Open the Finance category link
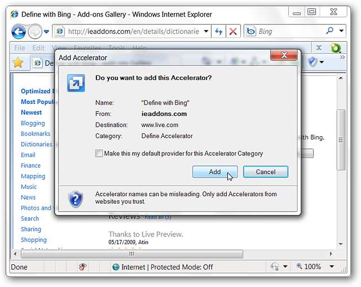361x287 pixels. [x=30, y=166]
